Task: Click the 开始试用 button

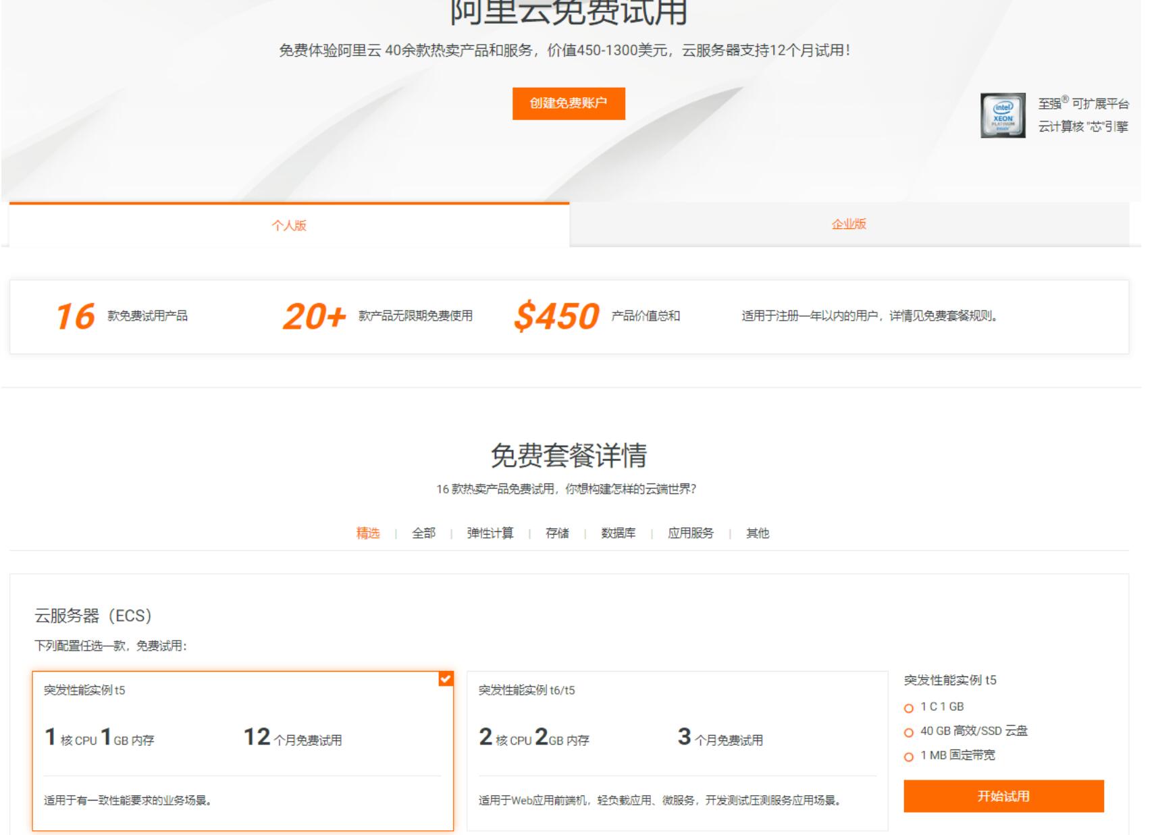Action: pyautogui.click(x=1003, y=796)
